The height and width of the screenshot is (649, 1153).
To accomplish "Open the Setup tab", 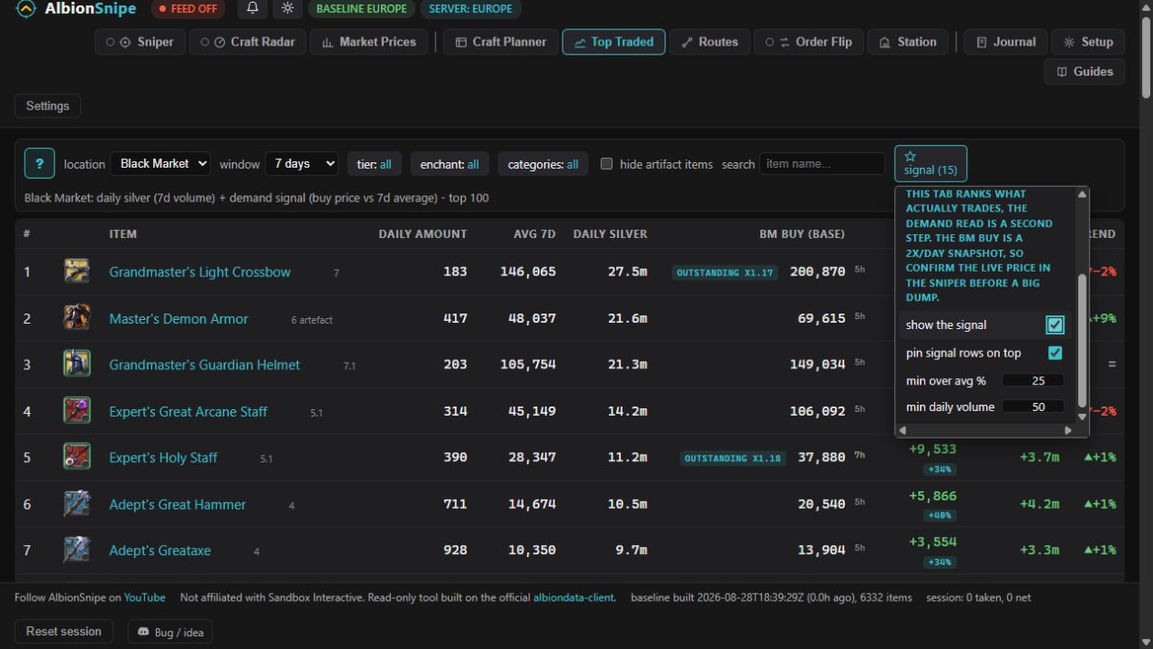I will coord(1087,42).
